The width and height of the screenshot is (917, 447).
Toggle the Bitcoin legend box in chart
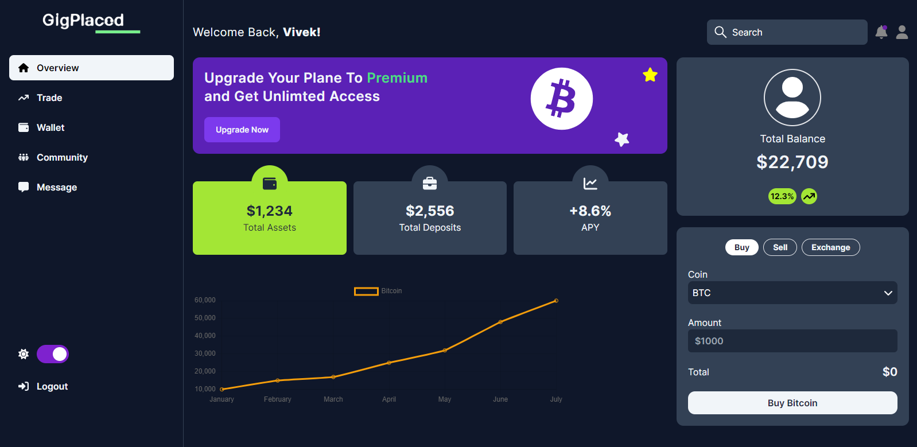click(x=366, y=291)
